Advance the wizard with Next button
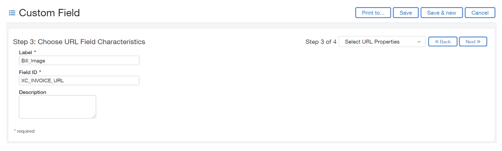 (x=473, y=42)
